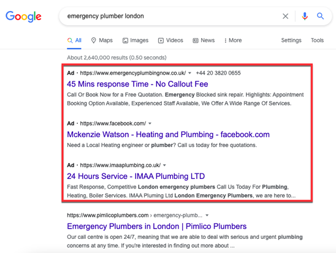This screenshot has width=336, height=253.
Task: Open search Settings
Action: 291,40
